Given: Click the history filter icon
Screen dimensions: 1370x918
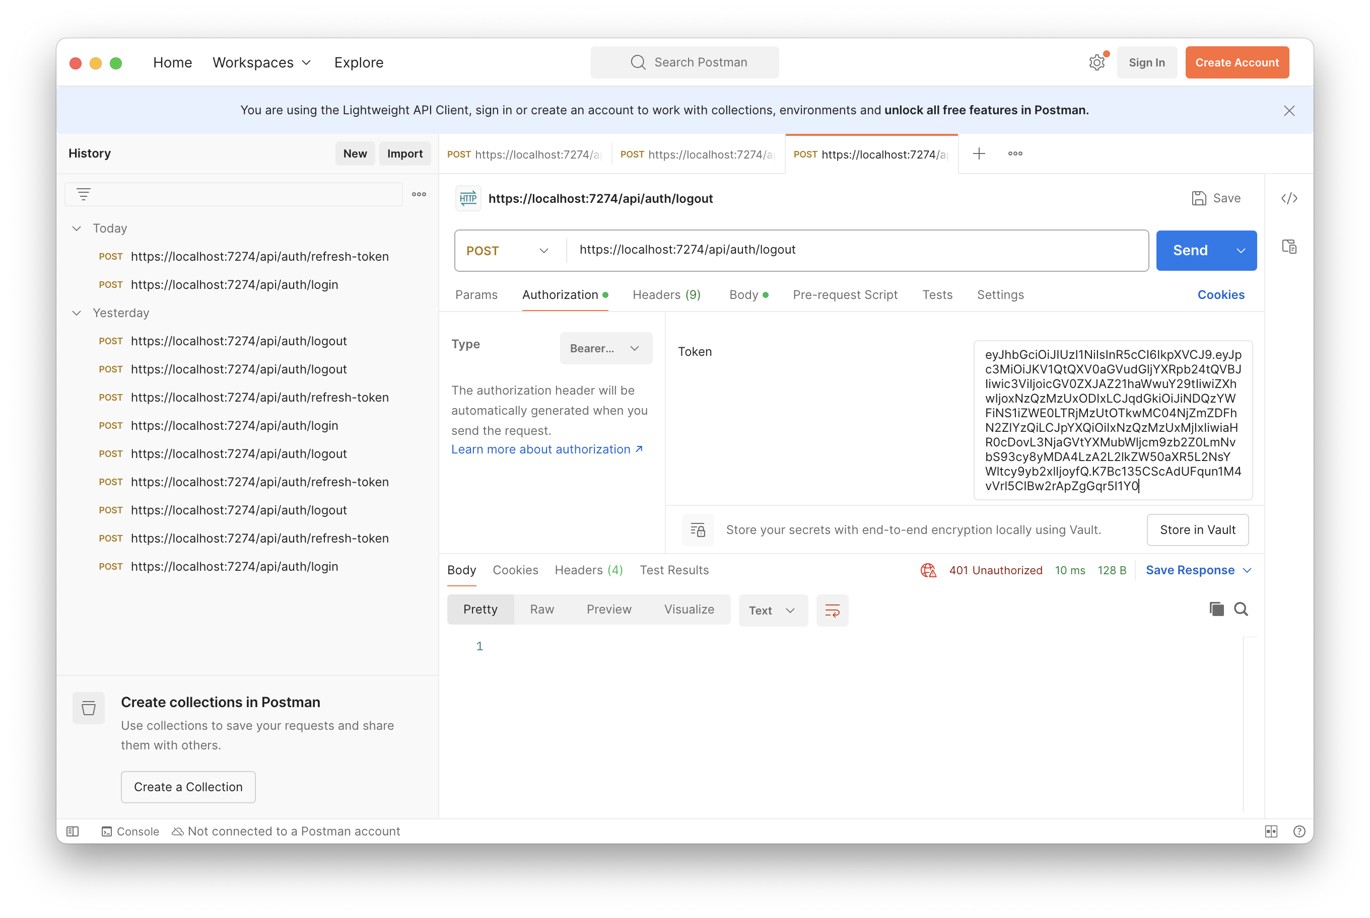Looking at the screenshot, I should pyautogui.click(x=84, y=194).
